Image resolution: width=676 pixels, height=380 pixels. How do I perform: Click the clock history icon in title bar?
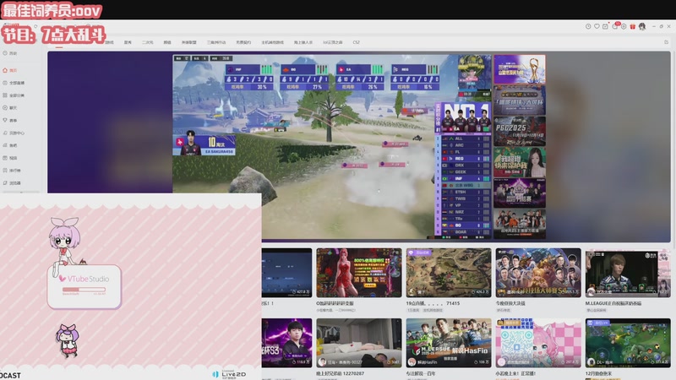(x=588, y=27)
